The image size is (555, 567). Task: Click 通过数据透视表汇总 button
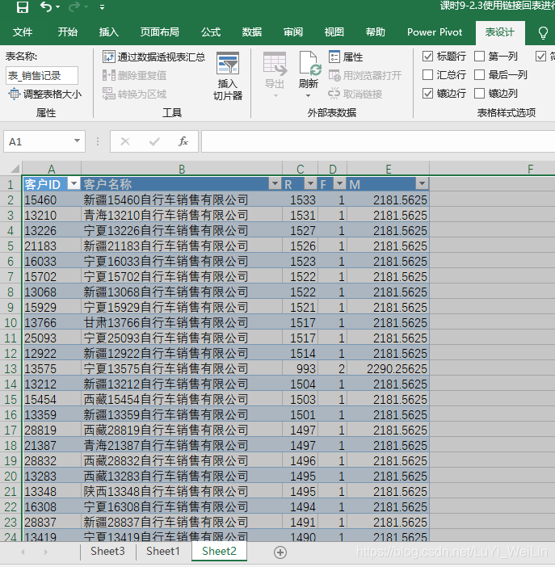pyautogui.click(x=154, y=57)
